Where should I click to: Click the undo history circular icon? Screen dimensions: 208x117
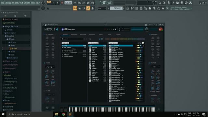(x=160, y=3)
